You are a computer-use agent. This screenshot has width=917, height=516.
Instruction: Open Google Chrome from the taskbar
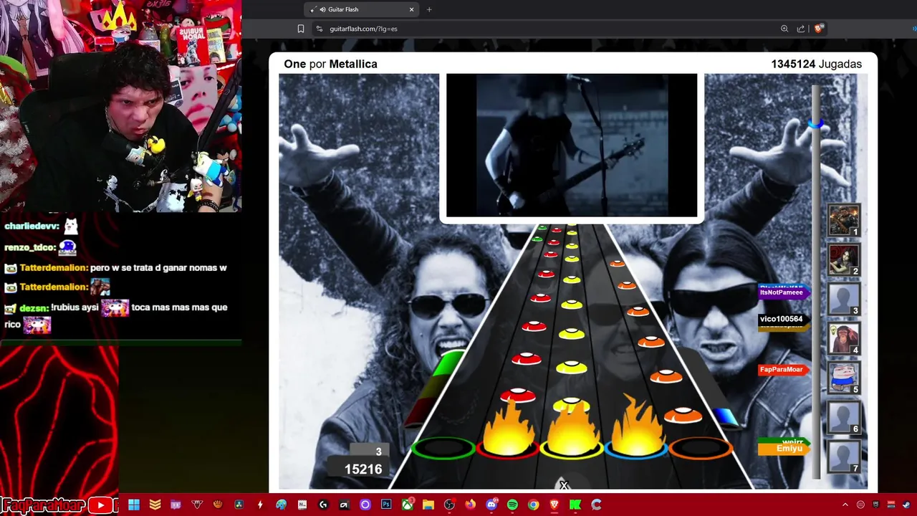[533, 505]
